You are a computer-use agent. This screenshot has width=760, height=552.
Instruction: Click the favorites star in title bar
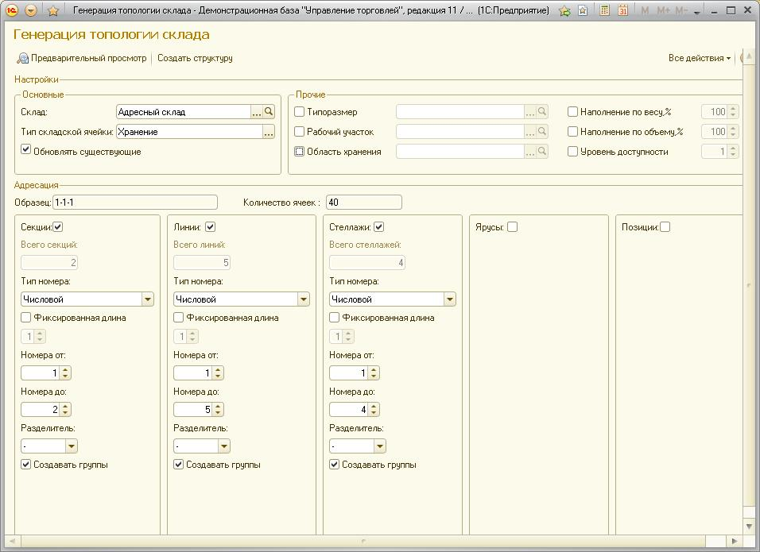[x=53, y=10]
